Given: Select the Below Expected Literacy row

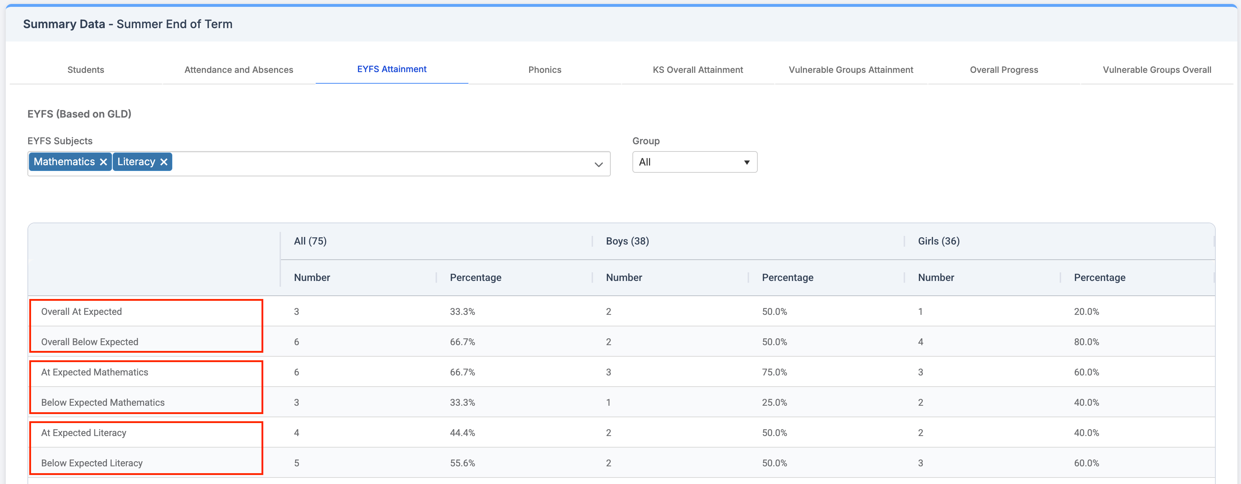Looking at the screenshot, I should click(x=91, y=463).
